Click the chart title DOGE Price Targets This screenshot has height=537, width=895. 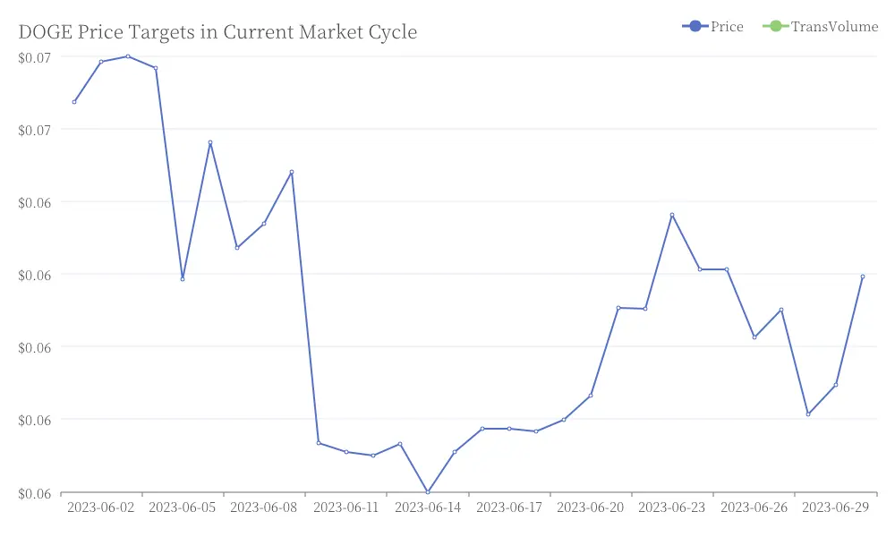[x=217, y=32]
